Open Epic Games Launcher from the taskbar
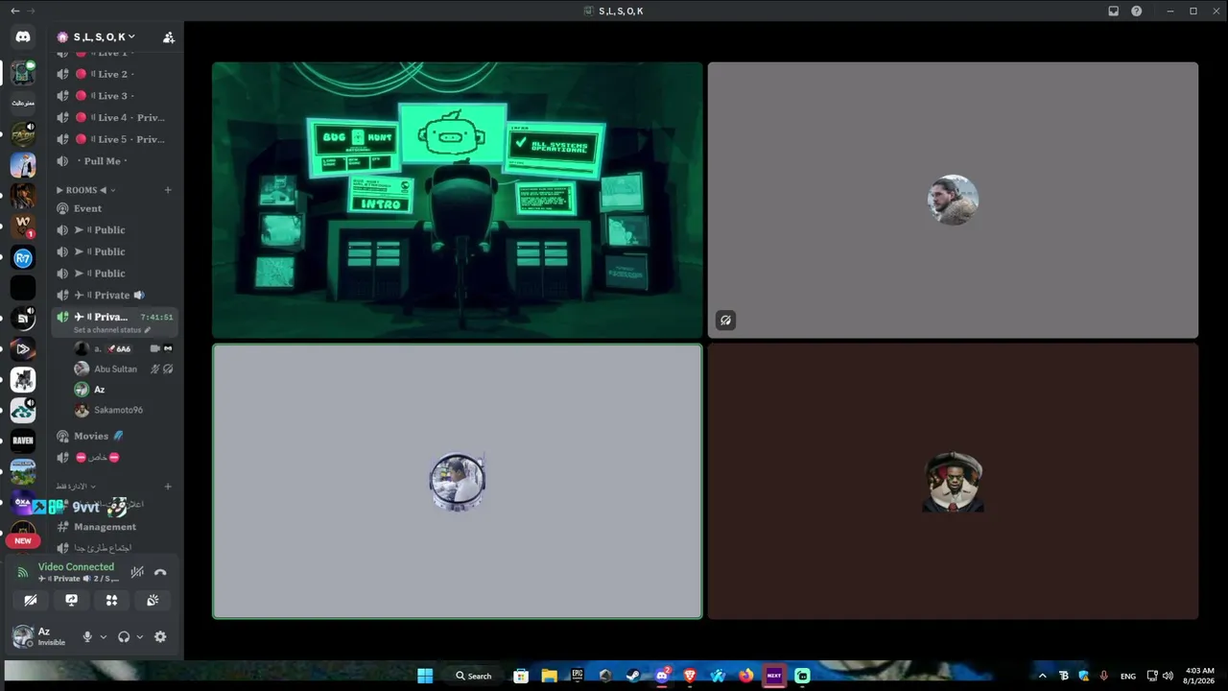Image resolution: width=1228 pixels, height=691 pixels. pos(577,676)
